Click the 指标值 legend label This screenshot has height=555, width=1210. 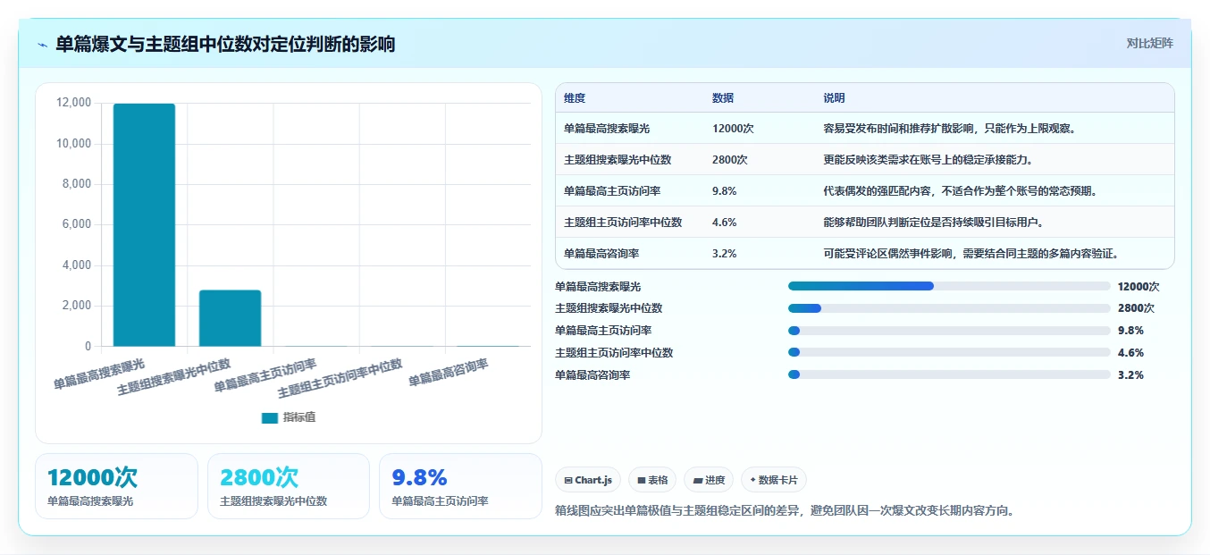click(299, 417)
